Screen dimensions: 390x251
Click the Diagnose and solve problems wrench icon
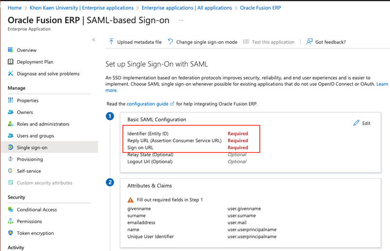point(10,73)
